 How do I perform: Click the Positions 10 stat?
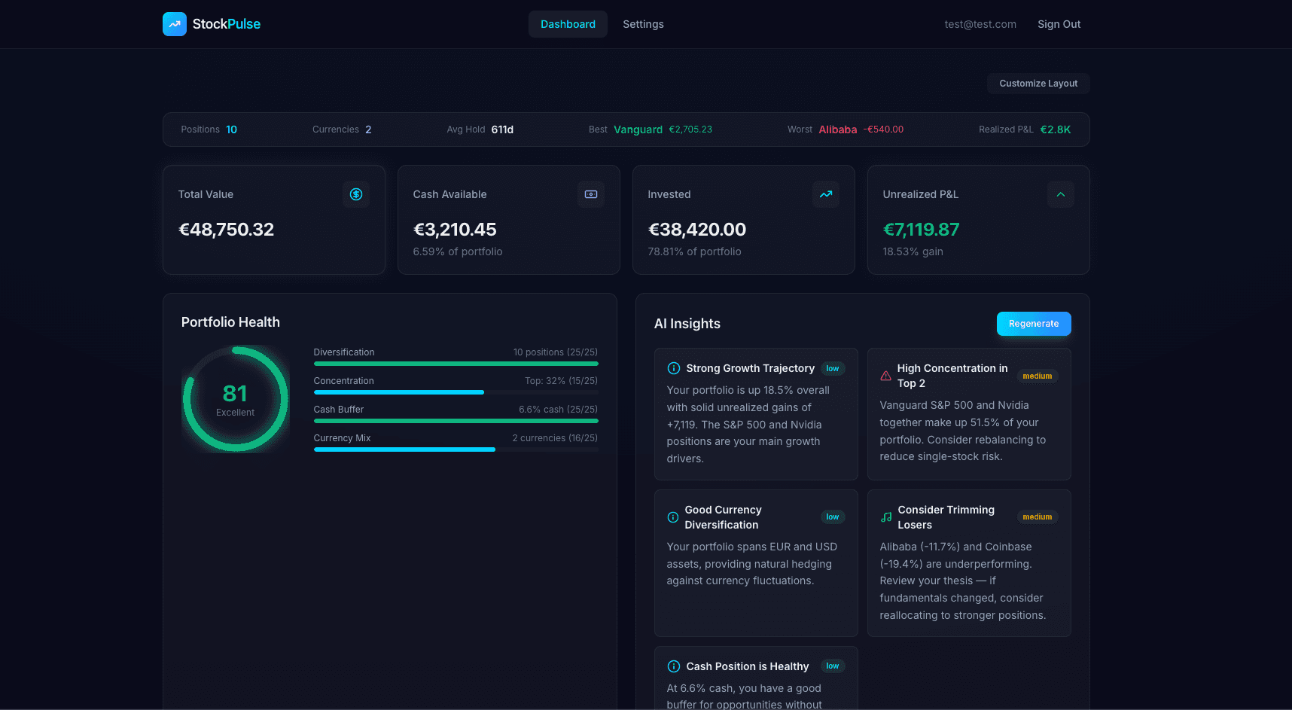click(x=209, y=130)
